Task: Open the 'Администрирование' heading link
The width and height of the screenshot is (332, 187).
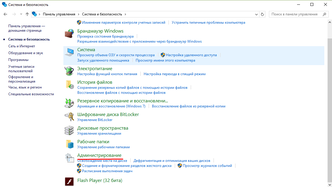Action: (x=99, y=155)
